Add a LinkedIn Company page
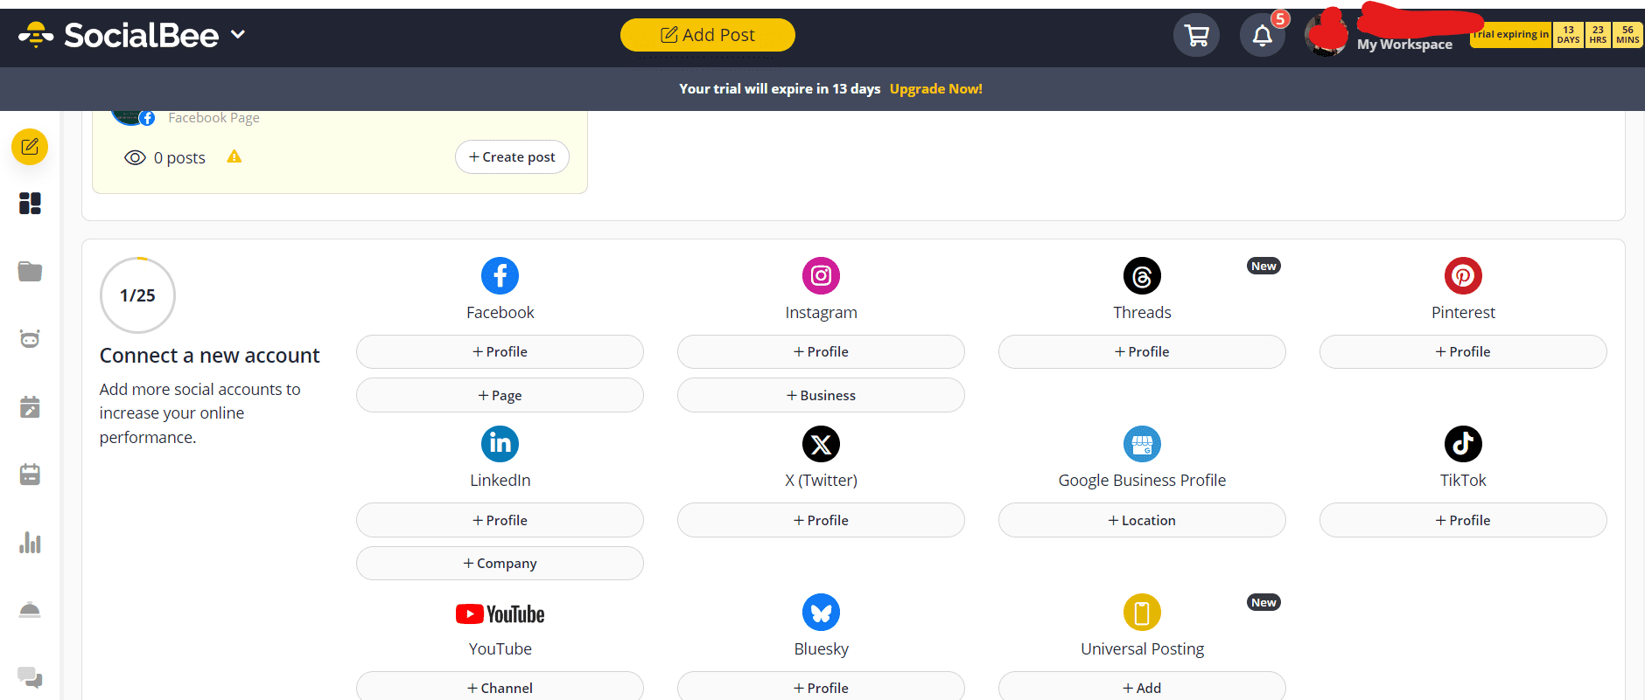The image size is (1645, 700). (x=500, y=564)
